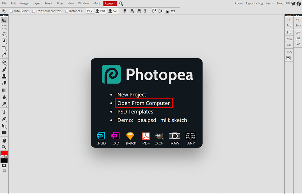
Task: Open the Filter menu
Action: point(60,3)
